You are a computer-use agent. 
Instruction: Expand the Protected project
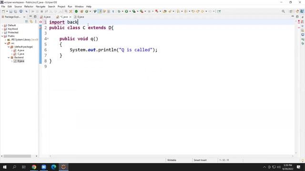click(2, 33)
